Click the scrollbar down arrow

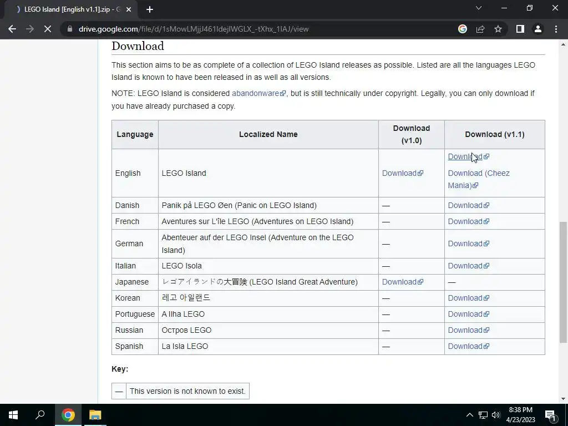coord(564,399)
